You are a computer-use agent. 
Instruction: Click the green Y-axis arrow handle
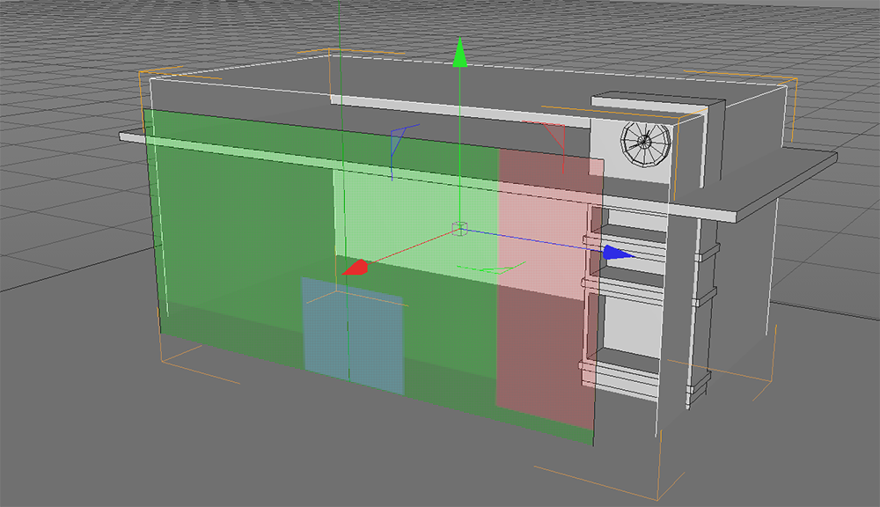[459, 52]
